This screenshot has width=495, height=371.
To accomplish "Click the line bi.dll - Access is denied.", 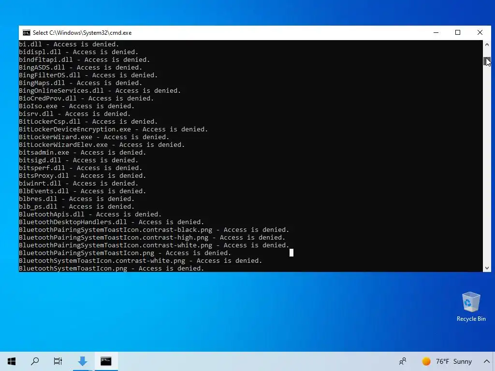I will tap(69, 44).
